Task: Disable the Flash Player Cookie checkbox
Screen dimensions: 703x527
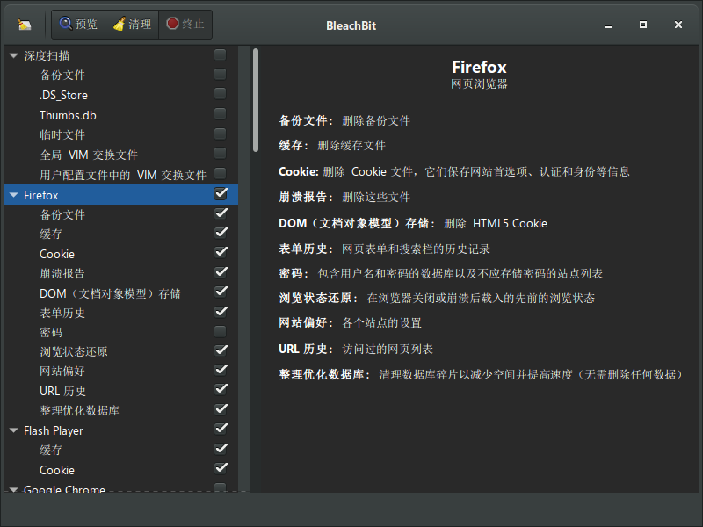Action: click(x=220, y=468)
